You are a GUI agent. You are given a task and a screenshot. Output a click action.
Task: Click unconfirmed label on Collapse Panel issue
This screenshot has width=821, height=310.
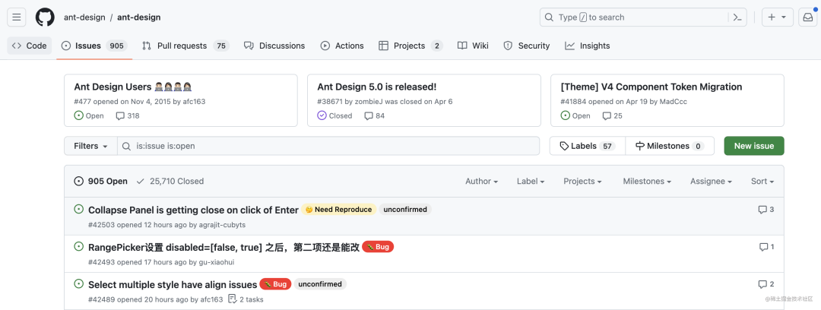coord(405,210)
